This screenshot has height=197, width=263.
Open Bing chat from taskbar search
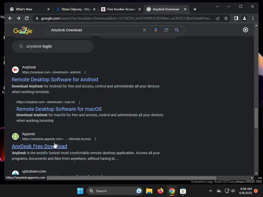tap(139, 191)
